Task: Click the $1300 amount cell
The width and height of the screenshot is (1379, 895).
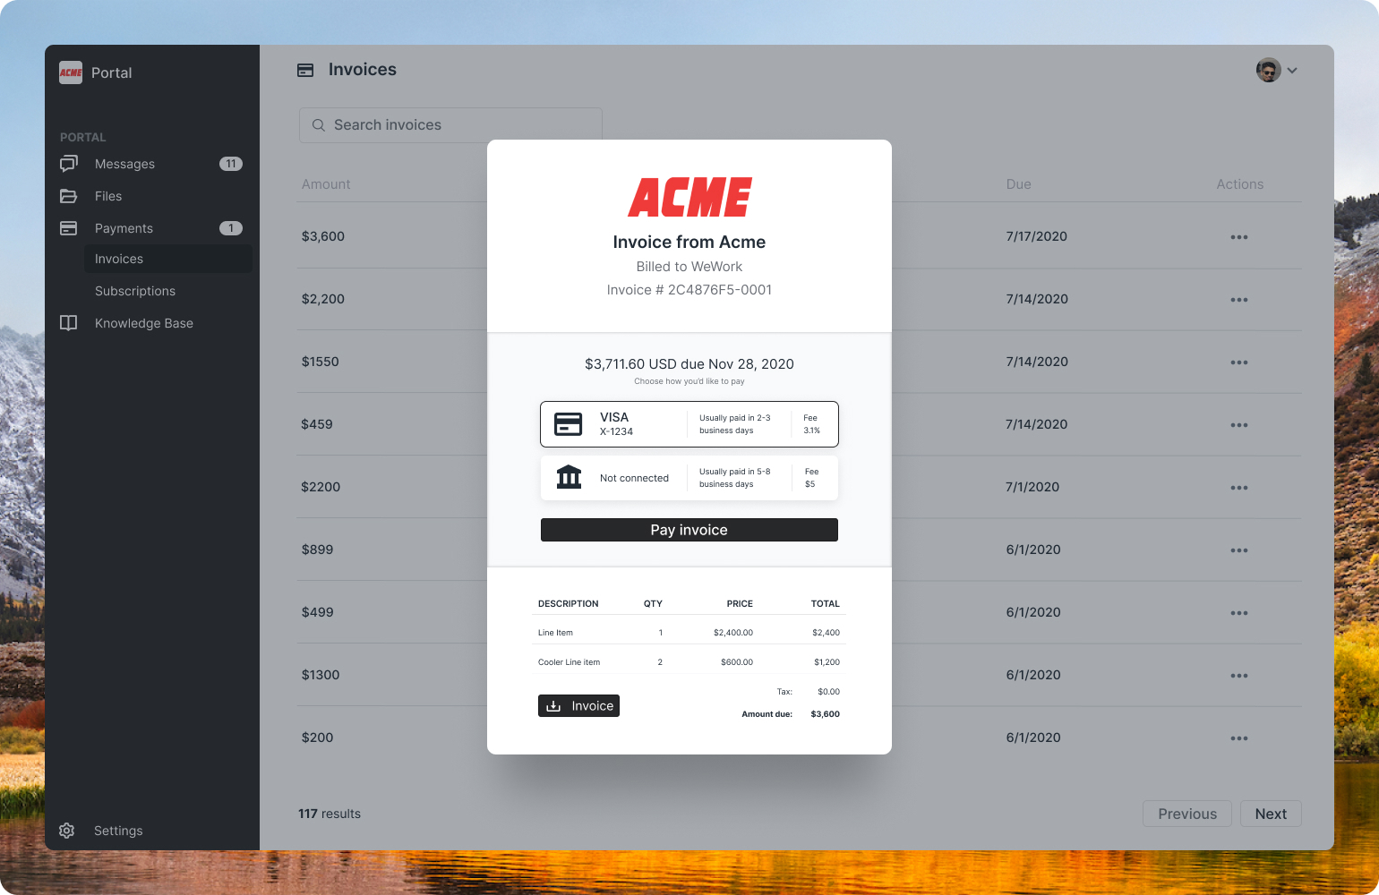Action: 321,675
